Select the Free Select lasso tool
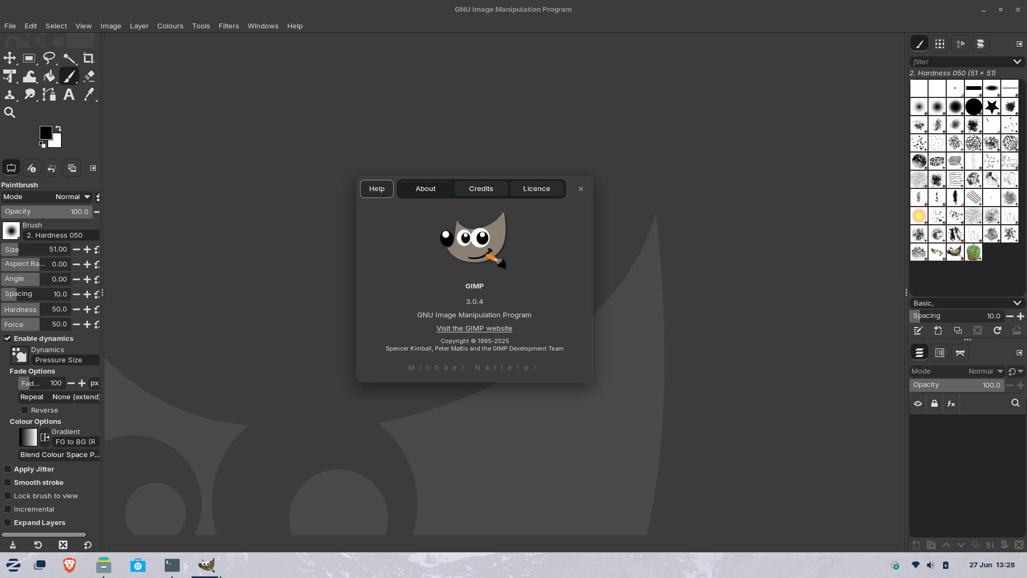Screen dimensions: 1027x578 point(49,58)
